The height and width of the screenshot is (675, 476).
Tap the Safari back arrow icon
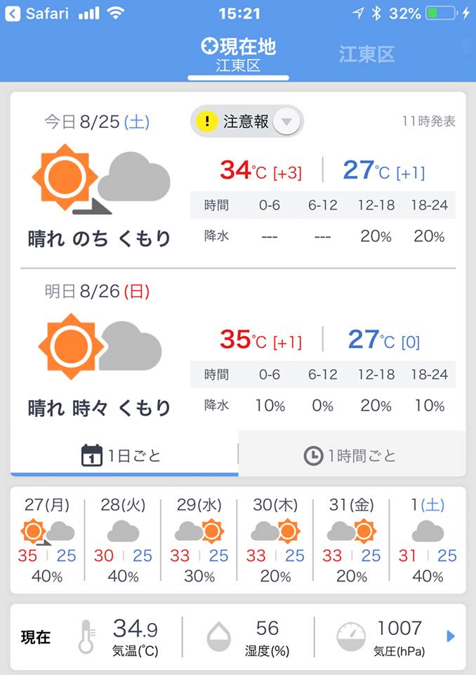pos(13,14)
